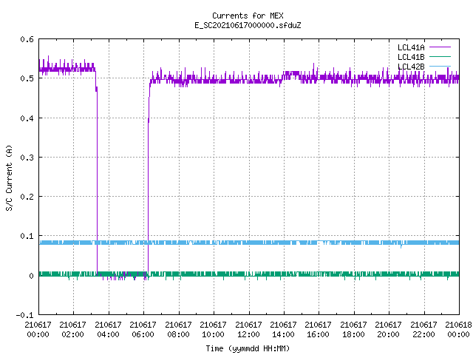Image resolution: width=473 pixels, height=355 pixels.
Task: Click the 210618 00:00 x-axis tick label
Action: click(x=458, y=329)
